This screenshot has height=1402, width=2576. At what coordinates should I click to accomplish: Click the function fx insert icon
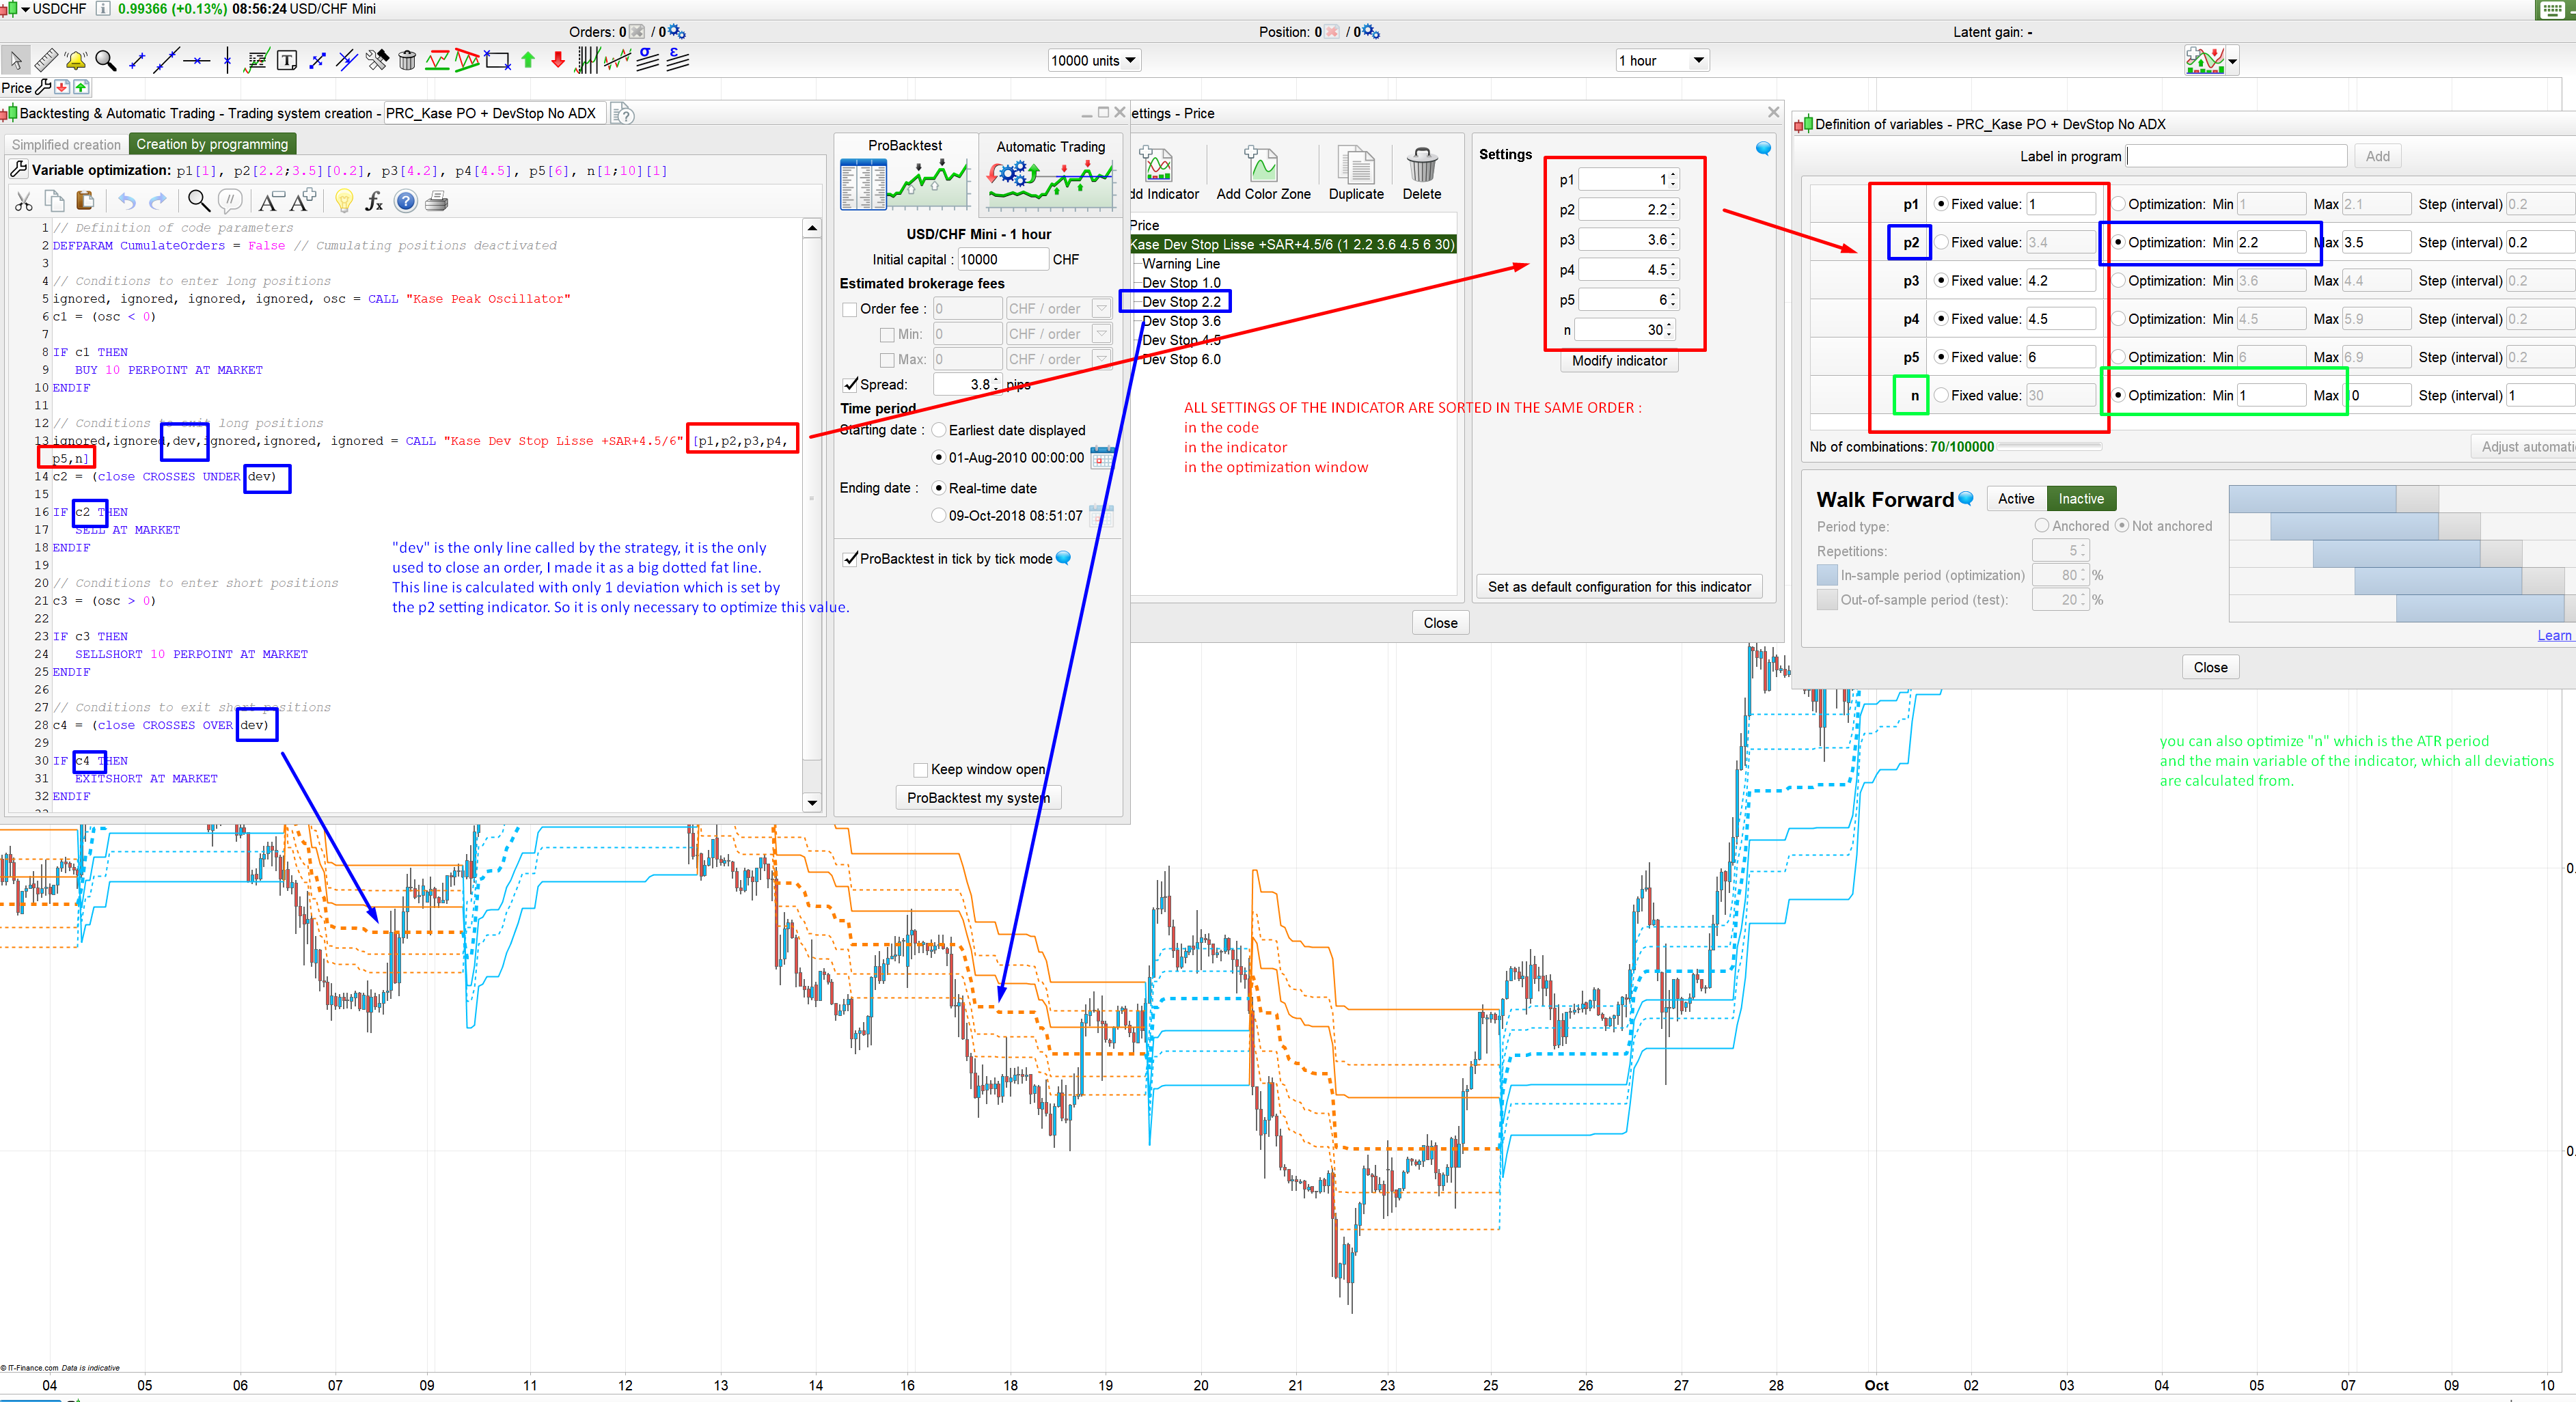[374, 202]
